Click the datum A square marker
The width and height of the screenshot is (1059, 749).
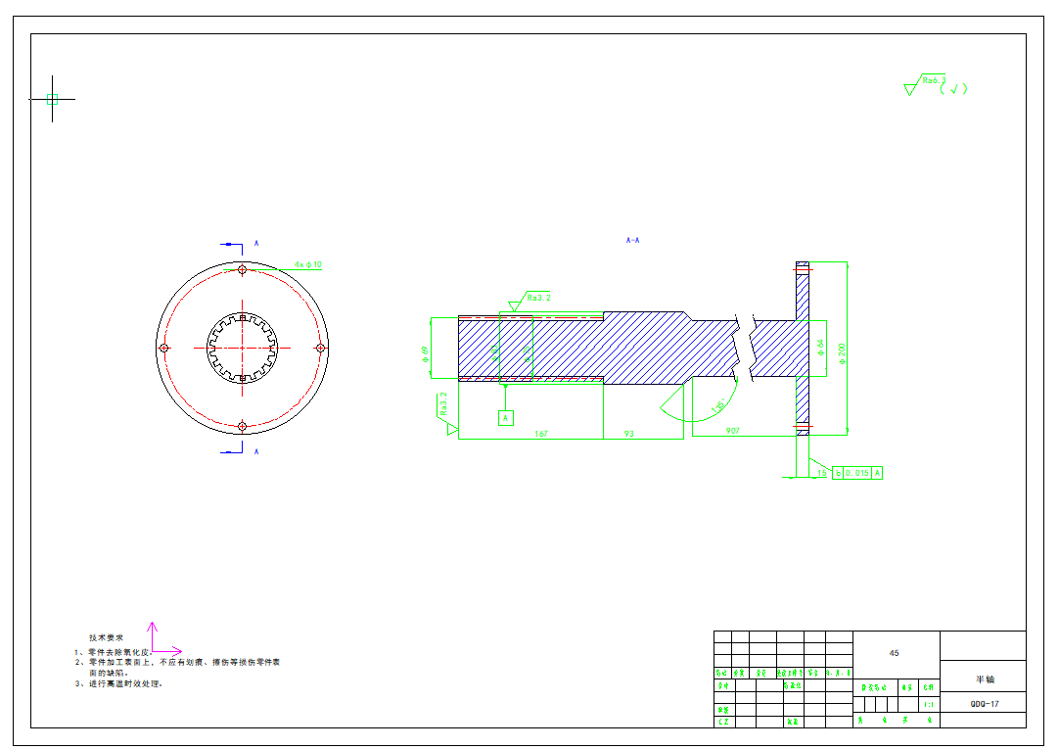tap(506, 418)
